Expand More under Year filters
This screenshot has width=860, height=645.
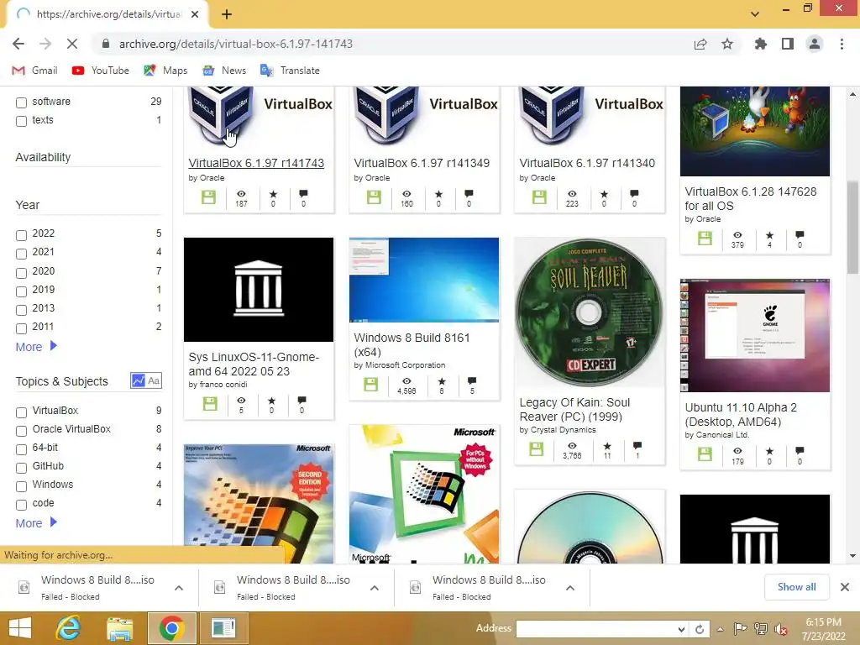pos(36,347)
